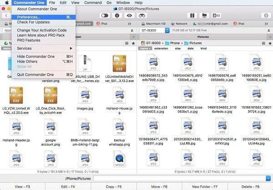
Task: Select Change Your Activation Code
Action: [44, 30]
